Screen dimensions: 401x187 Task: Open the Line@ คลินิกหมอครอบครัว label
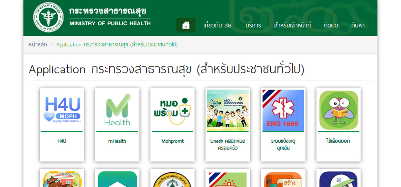[228, 145]
